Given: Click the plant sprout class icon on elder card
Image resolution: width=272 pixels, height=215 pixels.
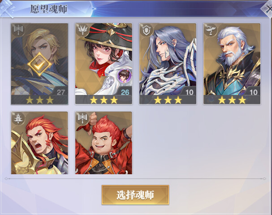Looking at the screenshot, I should (x=211, y=30).
